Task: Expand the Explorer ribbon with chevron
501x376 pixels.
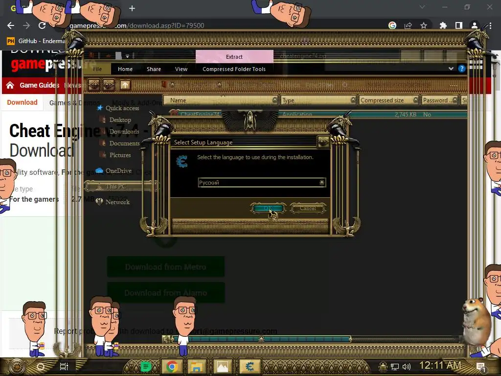Action: pos(451,69)
